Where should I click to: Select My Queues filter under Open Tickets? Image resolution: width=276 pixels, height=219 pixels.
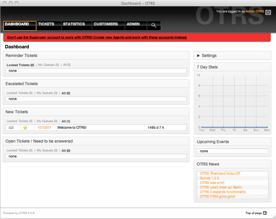[x=47, y=151]
